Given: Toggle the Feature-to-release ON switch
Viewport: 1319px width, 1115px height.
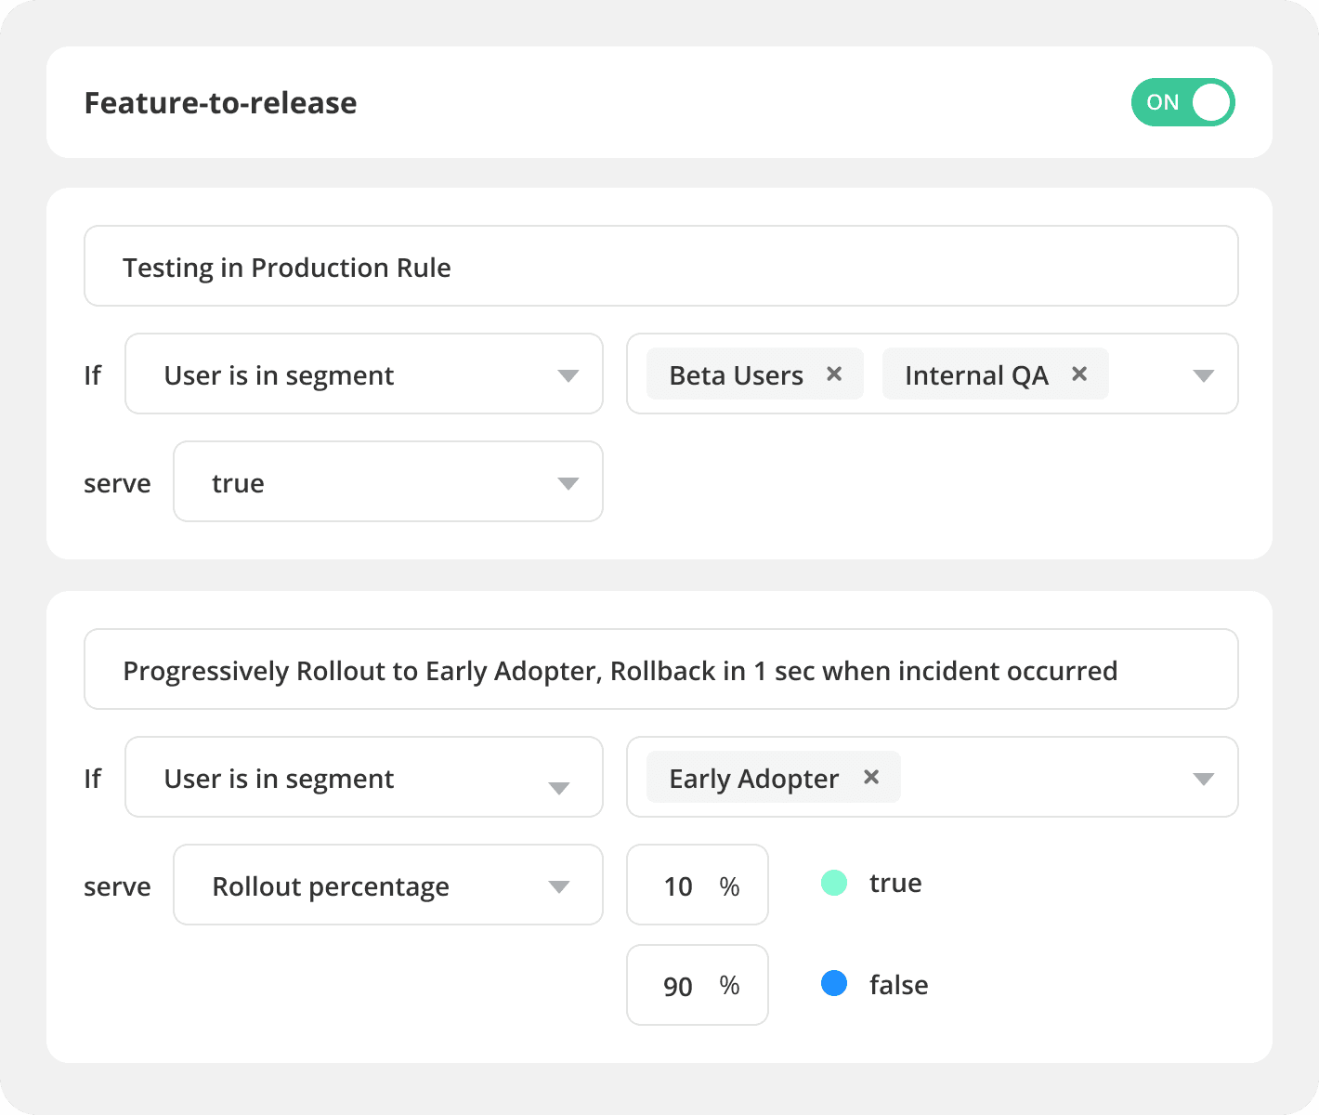Looking at the screenshot, I should pyautogui.click(x=1182, y=102).
